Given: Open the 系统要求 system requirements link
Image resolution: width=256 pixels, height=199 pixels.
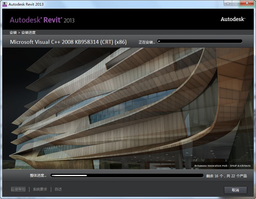Looking at the screenshot, I should point(40,189).
